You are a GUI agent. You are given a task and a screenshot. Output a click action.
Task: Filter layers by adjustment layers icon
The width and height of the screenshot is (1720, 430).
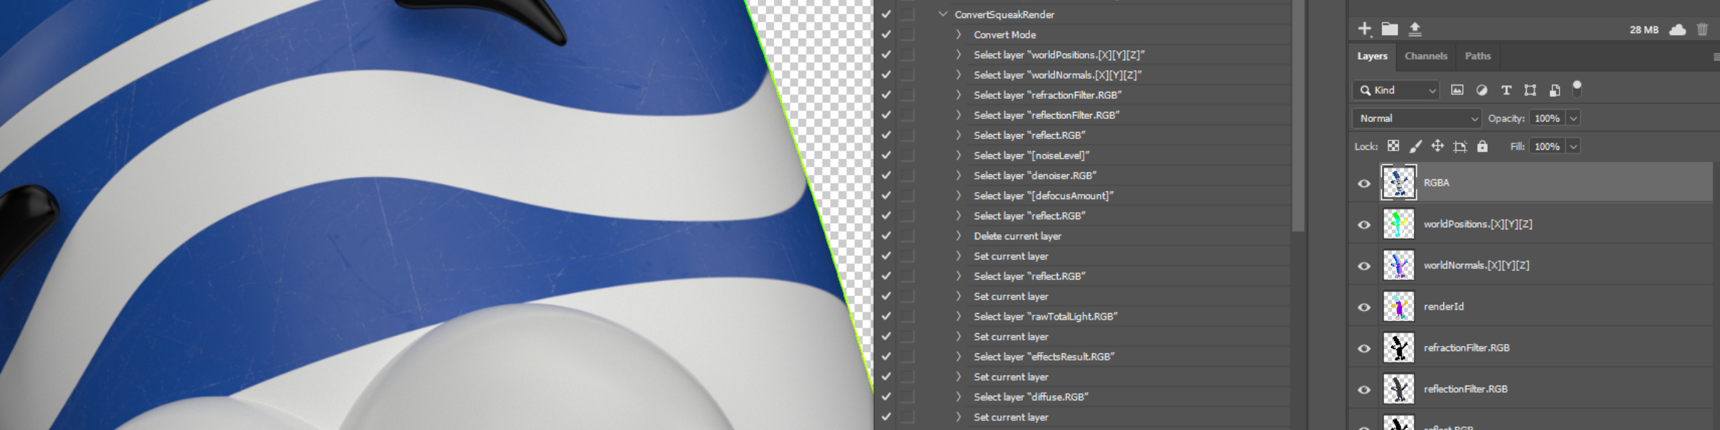[1481, 90]
